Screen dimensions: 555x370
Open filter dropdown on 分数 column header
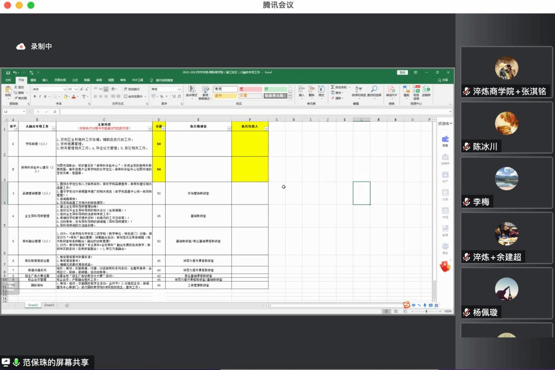tap(163, 129)
